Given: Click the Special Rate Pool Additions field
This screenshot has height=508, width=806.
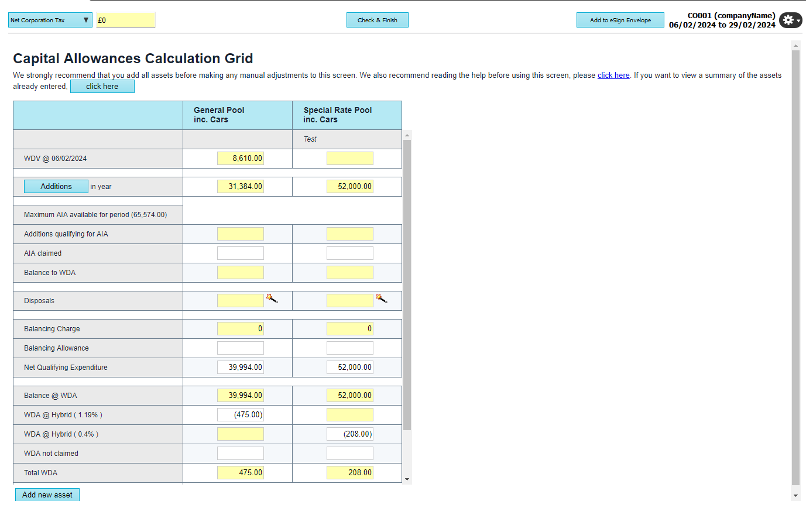Looking at the screenshot, I should 349,187.
